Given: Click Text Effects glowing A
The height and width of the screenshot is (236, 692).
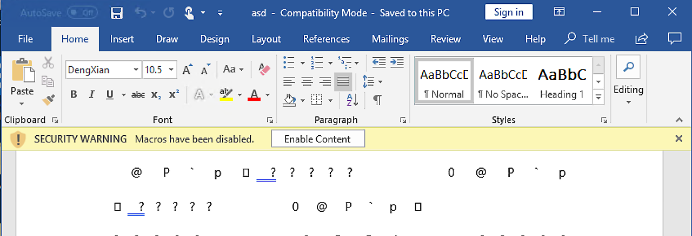Looking at the screenshot, I should [198, 95].
